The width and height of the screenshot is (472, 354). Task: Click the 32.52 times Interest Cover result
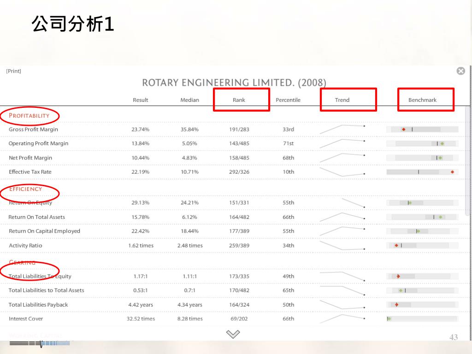141,319
